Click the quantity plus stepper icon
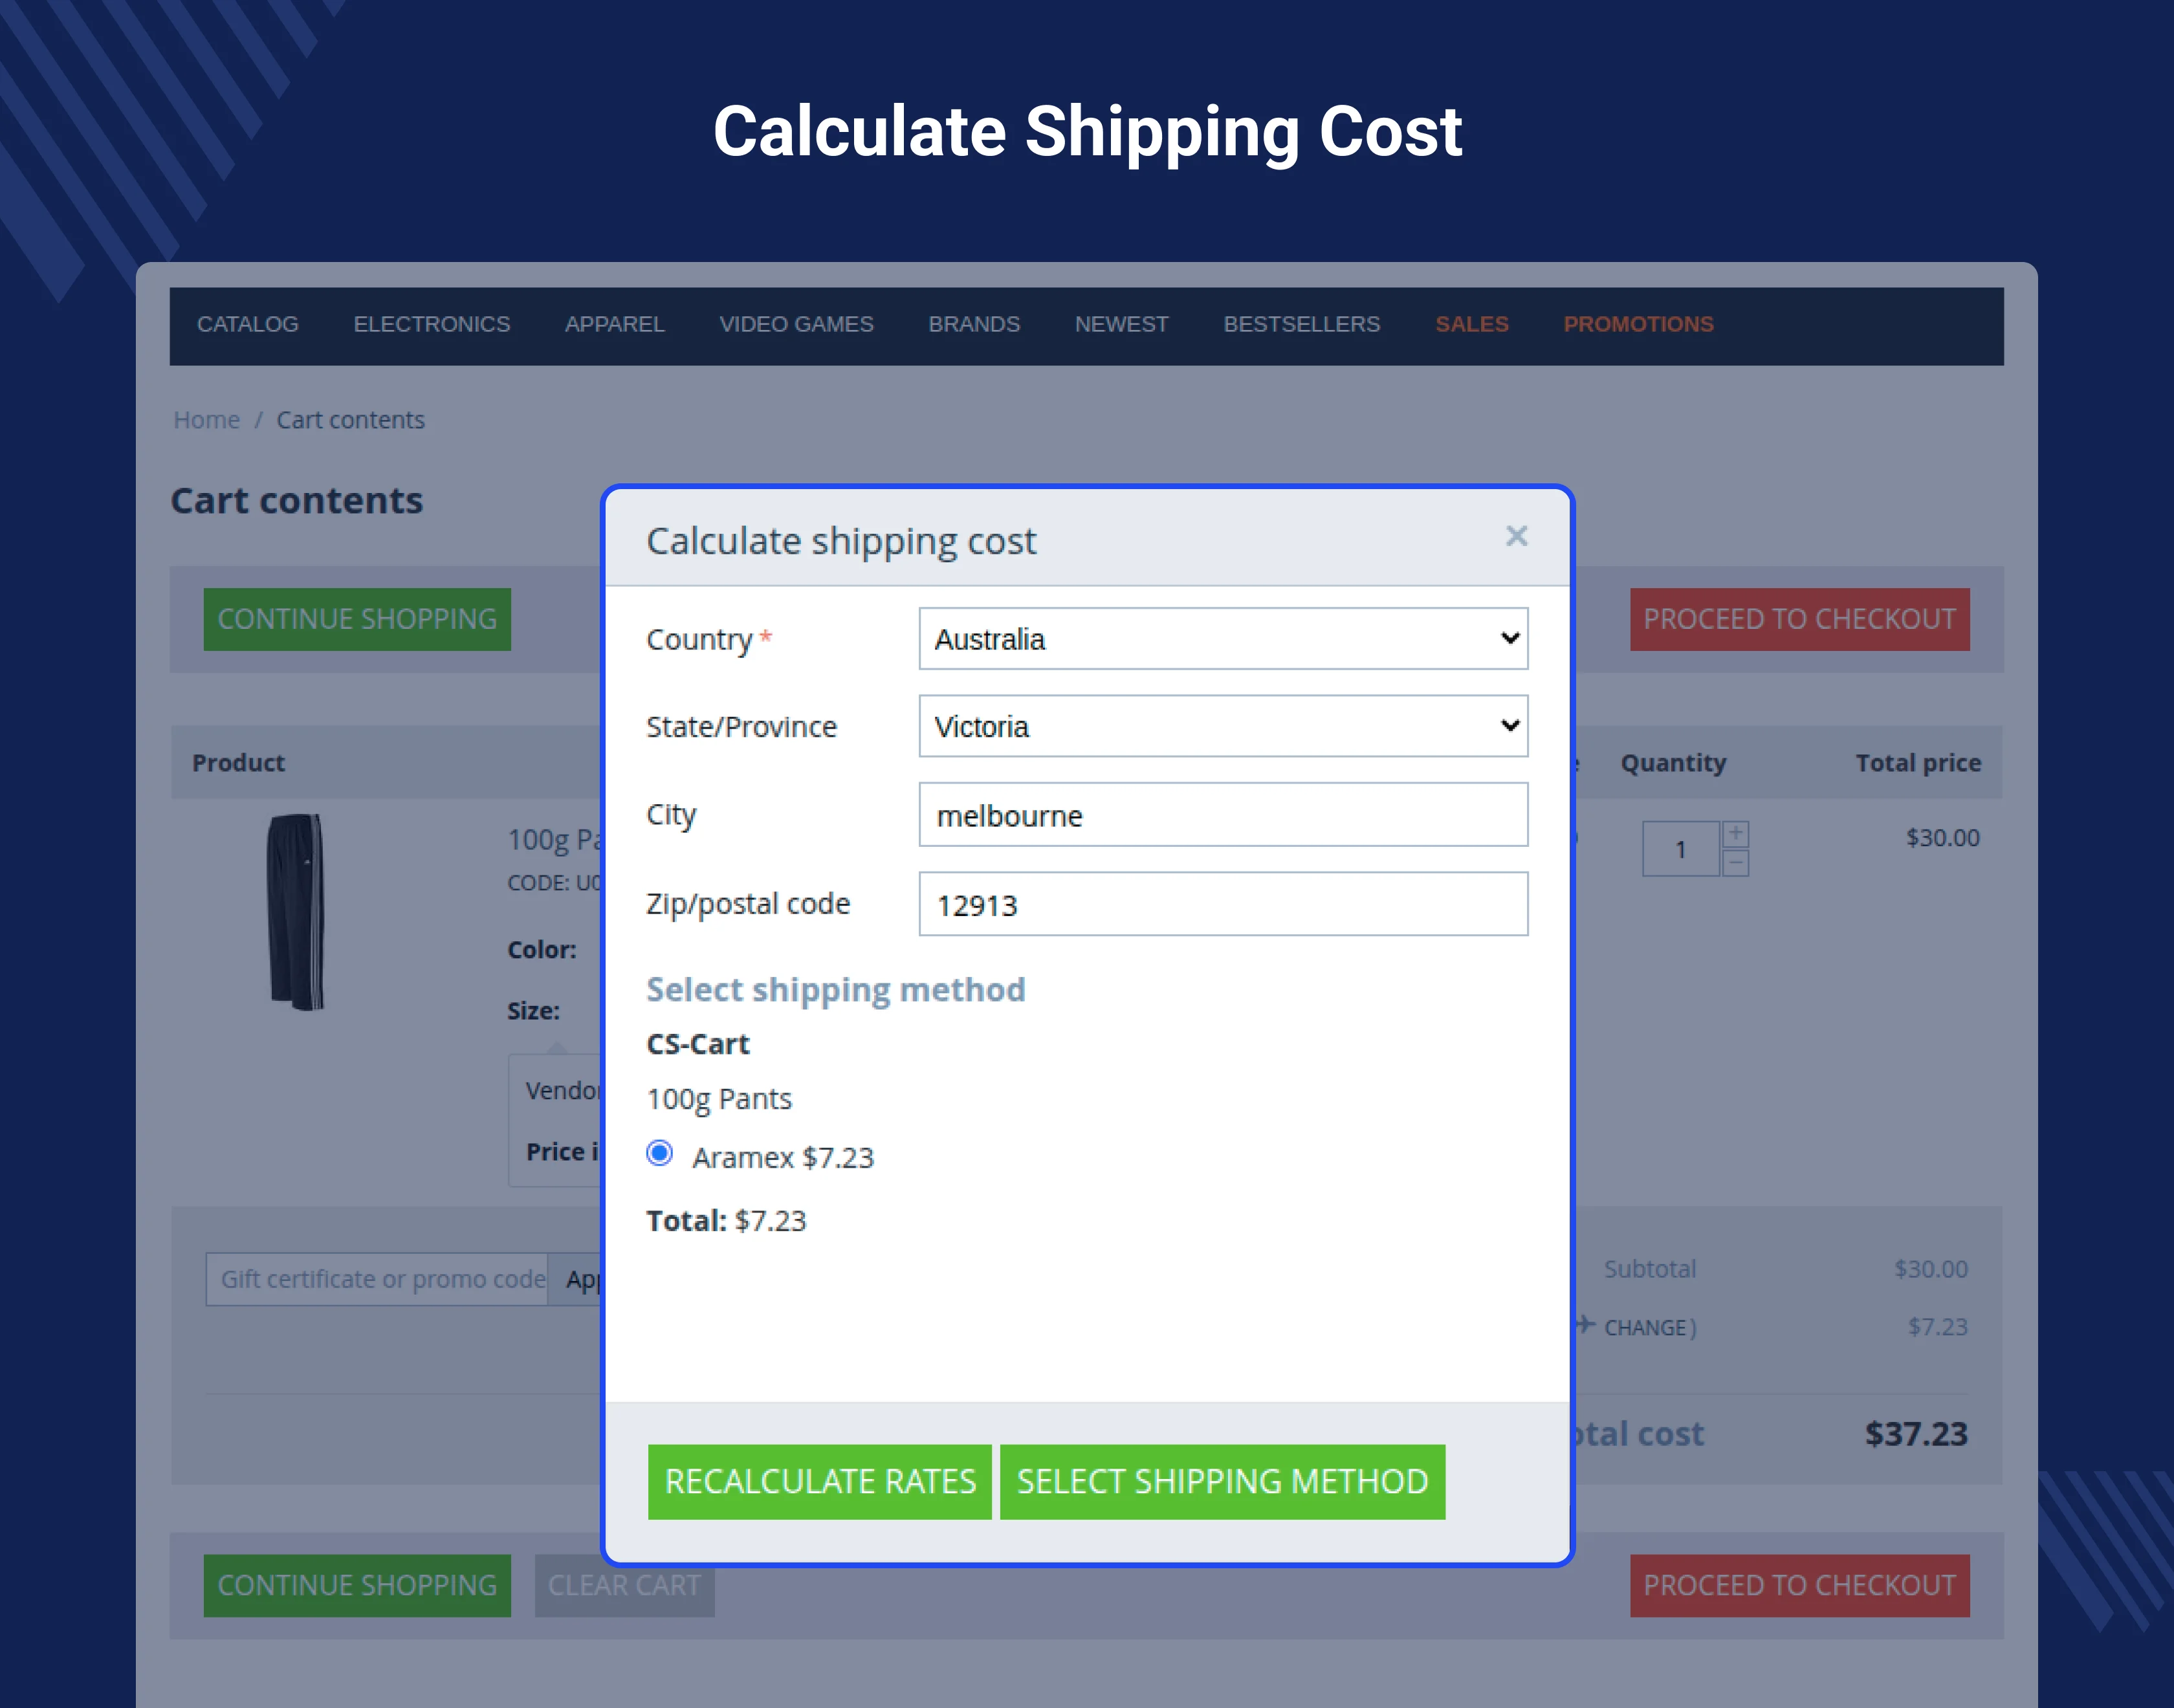Viewport: 2174px width, 1708px height. click(1735, 833)
